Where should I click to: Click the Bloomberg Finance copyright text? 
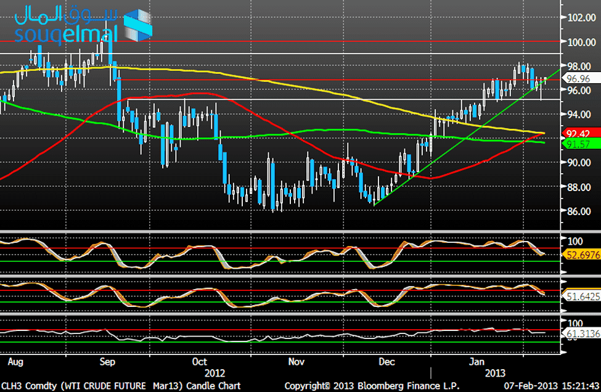(372, 385)
